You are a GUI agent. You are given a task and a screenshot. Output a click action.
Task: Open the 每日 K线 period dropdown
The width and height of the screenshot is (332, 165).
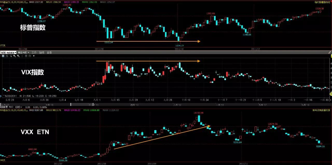[23, 53]
